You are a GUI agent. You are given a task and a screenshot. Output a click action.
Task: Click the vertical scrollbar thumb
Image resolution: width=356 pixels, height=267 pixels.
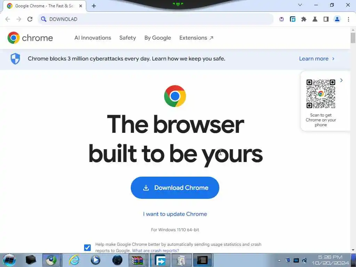click(353, 38)
